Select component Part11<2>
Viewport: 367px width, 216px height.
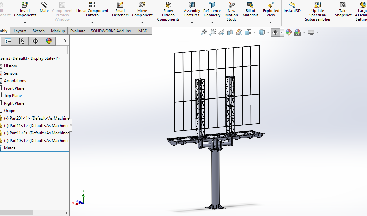tap(36, 133)
